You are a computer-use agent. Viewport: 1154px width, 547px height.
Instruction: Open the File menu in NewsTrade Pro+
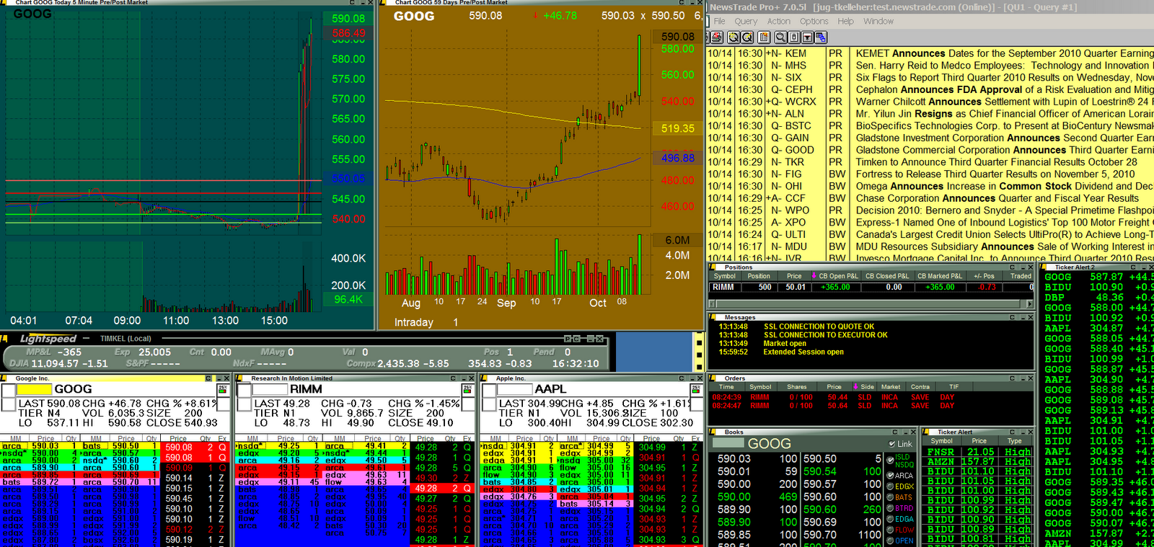pyautogui.click(x=720, y=22)
